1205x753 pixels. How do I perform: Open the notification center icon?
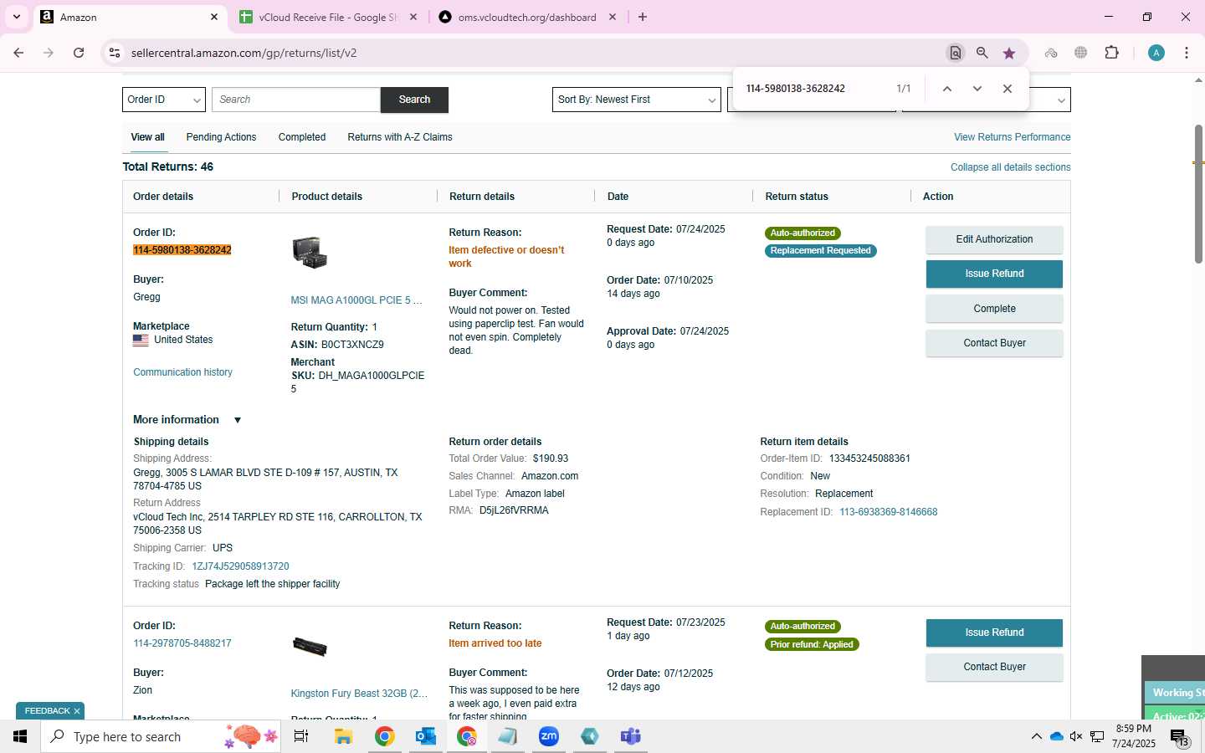coord(1179,737)
